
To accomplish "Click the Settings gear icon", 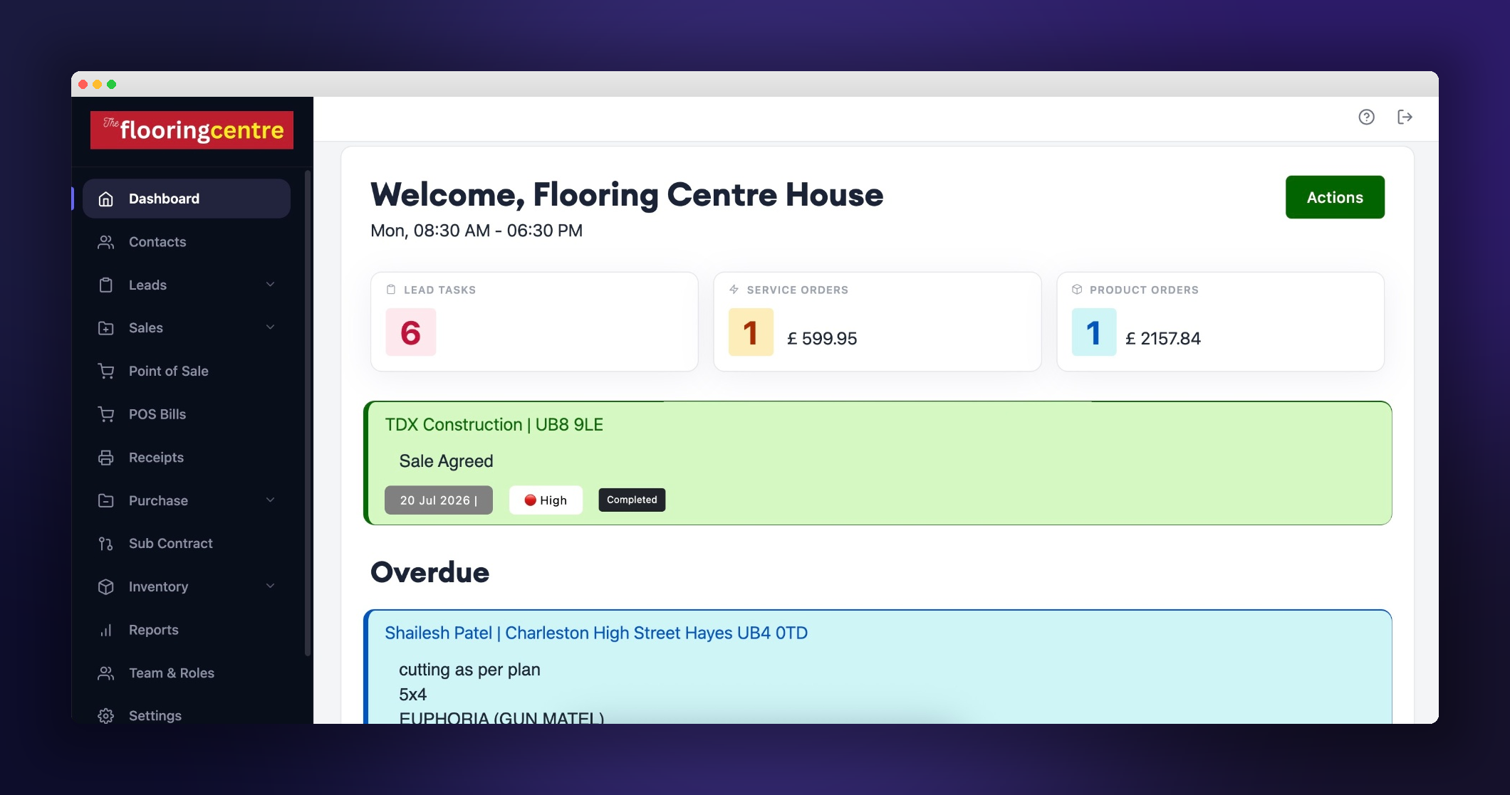I will point(105,716).
